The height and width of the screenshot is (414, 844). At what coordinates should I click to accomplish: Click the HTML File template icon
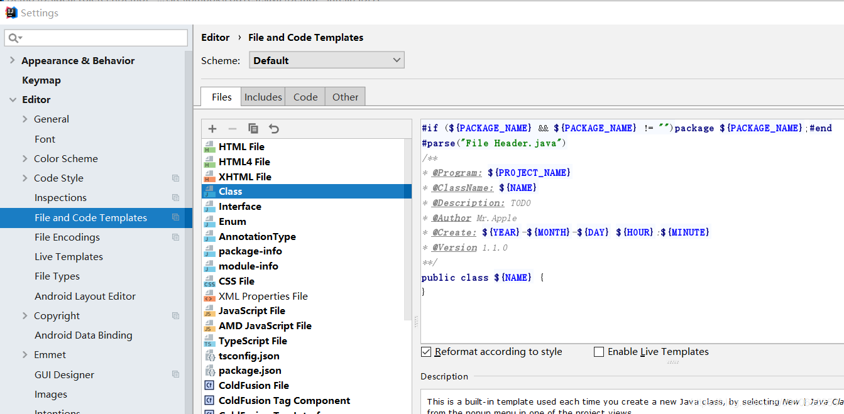[209, 147]
